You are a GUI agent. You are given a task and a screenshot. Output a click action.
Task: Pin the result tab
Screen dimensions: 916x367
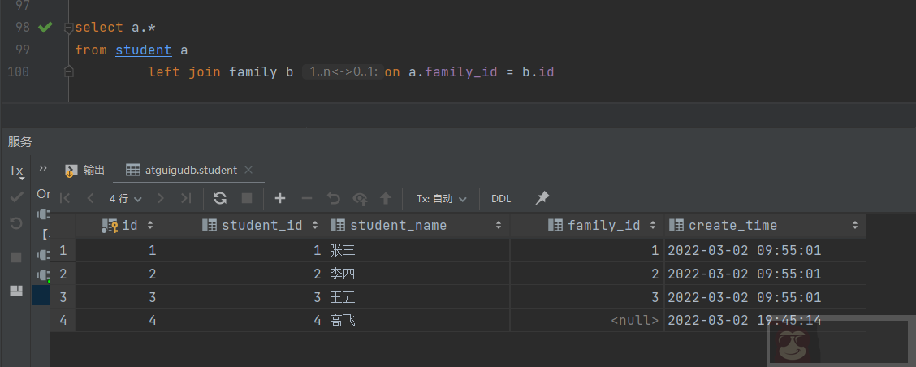(542, 198)
